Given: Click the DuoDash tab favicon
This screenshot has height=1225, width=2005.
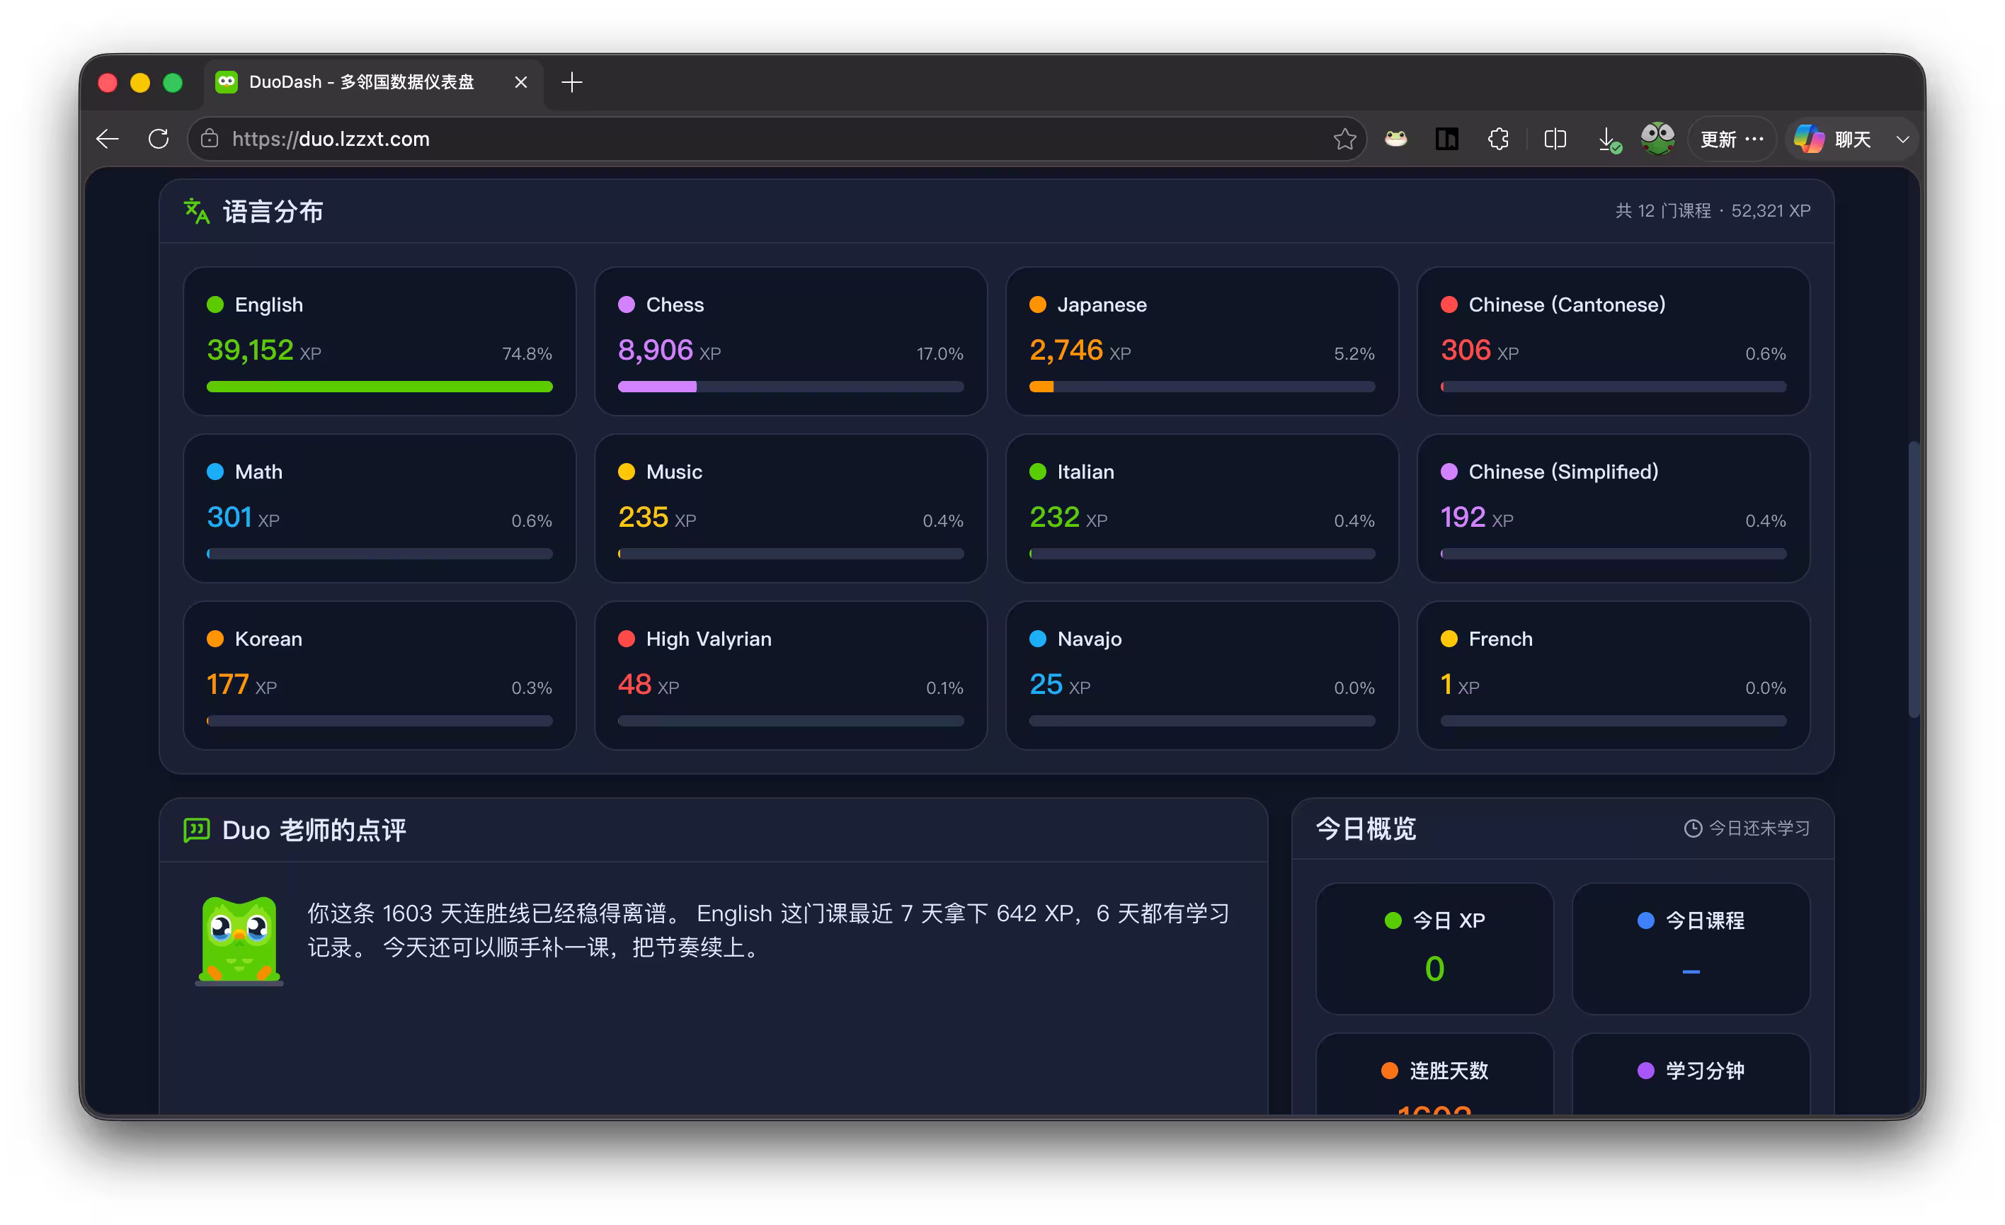Looking at the screenshot, I should (x=227, y=81).
